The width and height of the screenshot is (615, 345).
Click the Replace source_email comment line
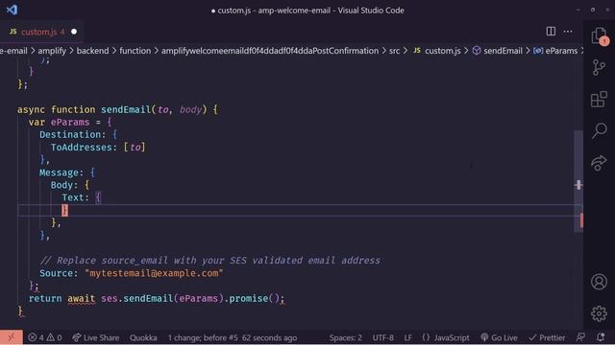pyautogui.click(x=209, y=261)
